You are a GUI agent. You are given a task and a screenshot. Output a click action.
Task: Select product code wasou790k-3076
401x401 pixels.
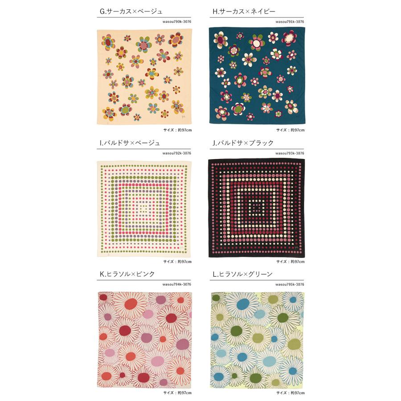[177, 22]
